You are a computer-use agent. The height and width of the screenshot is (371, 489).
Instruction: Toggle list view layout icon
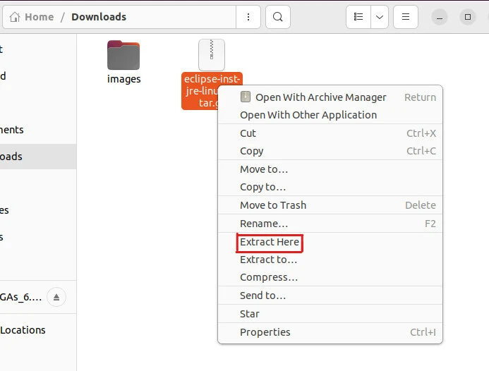358,17
